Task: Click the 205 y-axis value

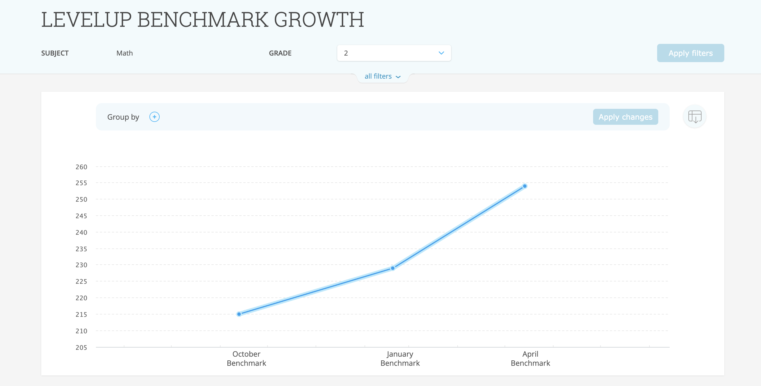Action: pyautogui.click(x=81, y=348)
